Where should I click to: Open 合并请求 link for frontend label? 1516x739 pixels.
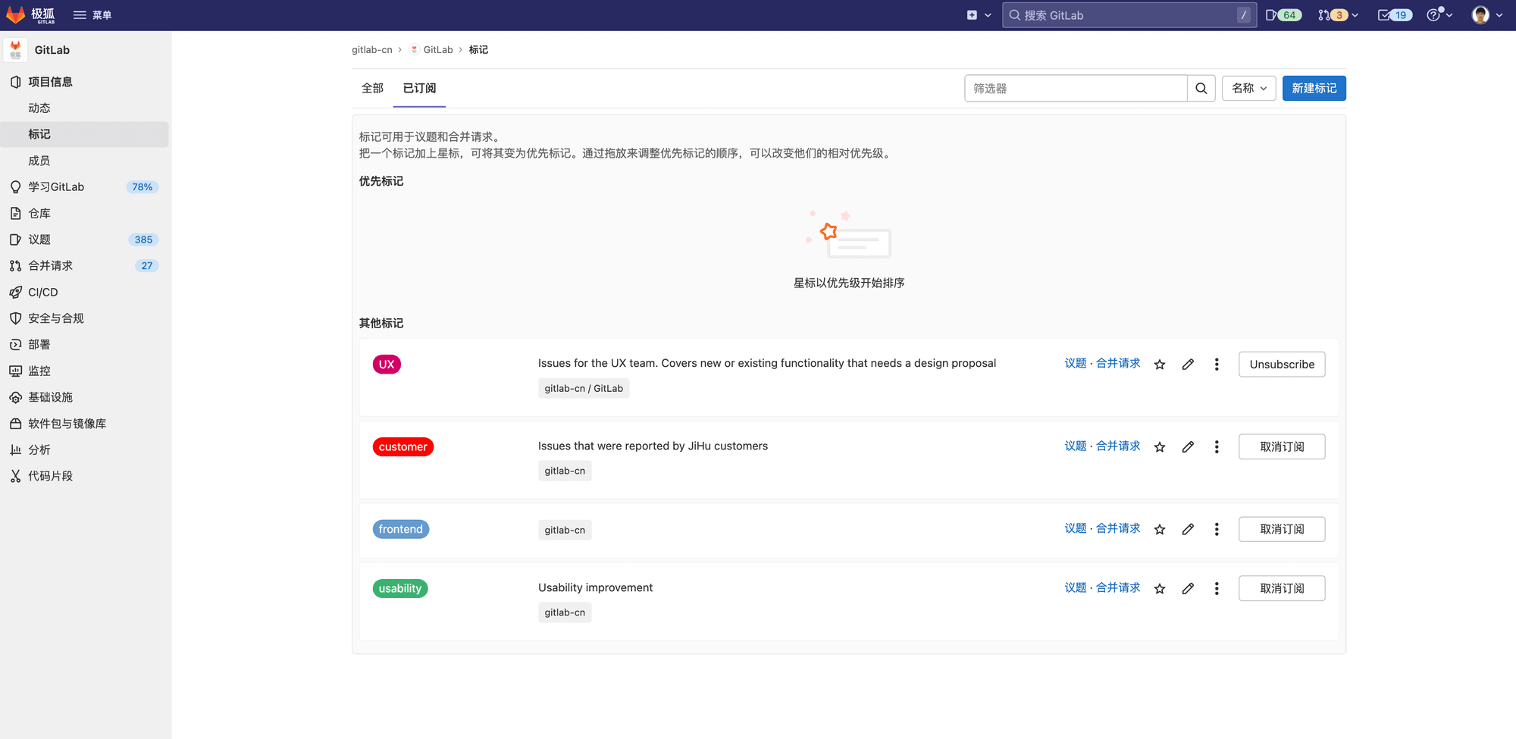pyautogui.click(x=1118, y=528)
